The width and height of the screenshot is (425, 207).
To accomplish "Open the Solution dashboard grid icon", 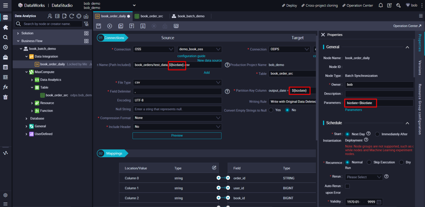I will point(86,33).
